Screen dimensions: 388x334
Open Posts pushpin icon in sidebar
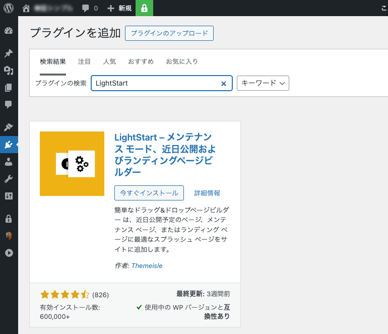[9, 53]
